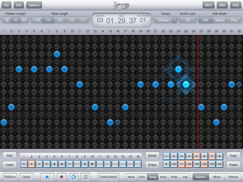
Task: Choose Note Length 1/8
Action: 48,20
